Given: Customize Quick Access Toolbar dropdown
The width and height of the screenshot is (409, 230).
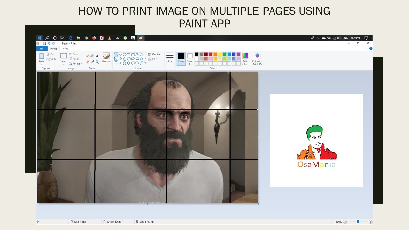Looking at the screenshot, I should coord(58,44).
